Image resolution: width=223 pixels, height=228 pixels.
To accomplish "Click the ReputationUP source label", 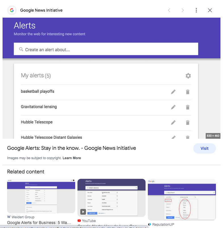I will [163, 225].
